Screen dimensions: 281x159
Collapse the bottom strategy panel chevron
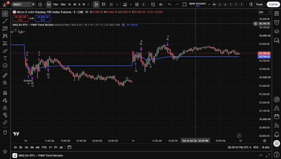261,155
